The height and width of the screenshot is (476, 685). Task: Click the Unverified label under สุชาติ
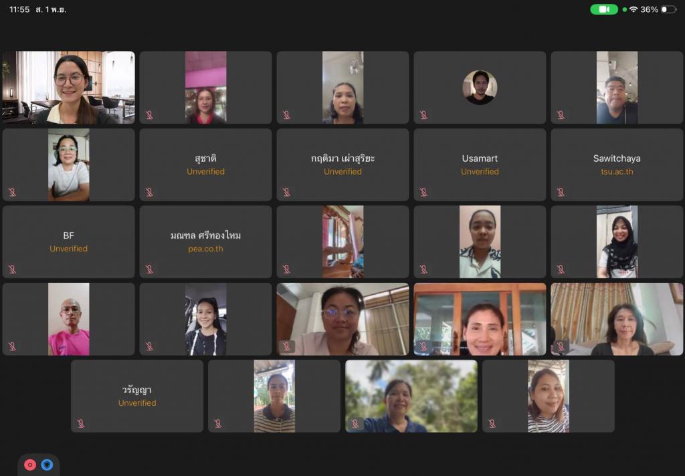[x=206, y=172]
